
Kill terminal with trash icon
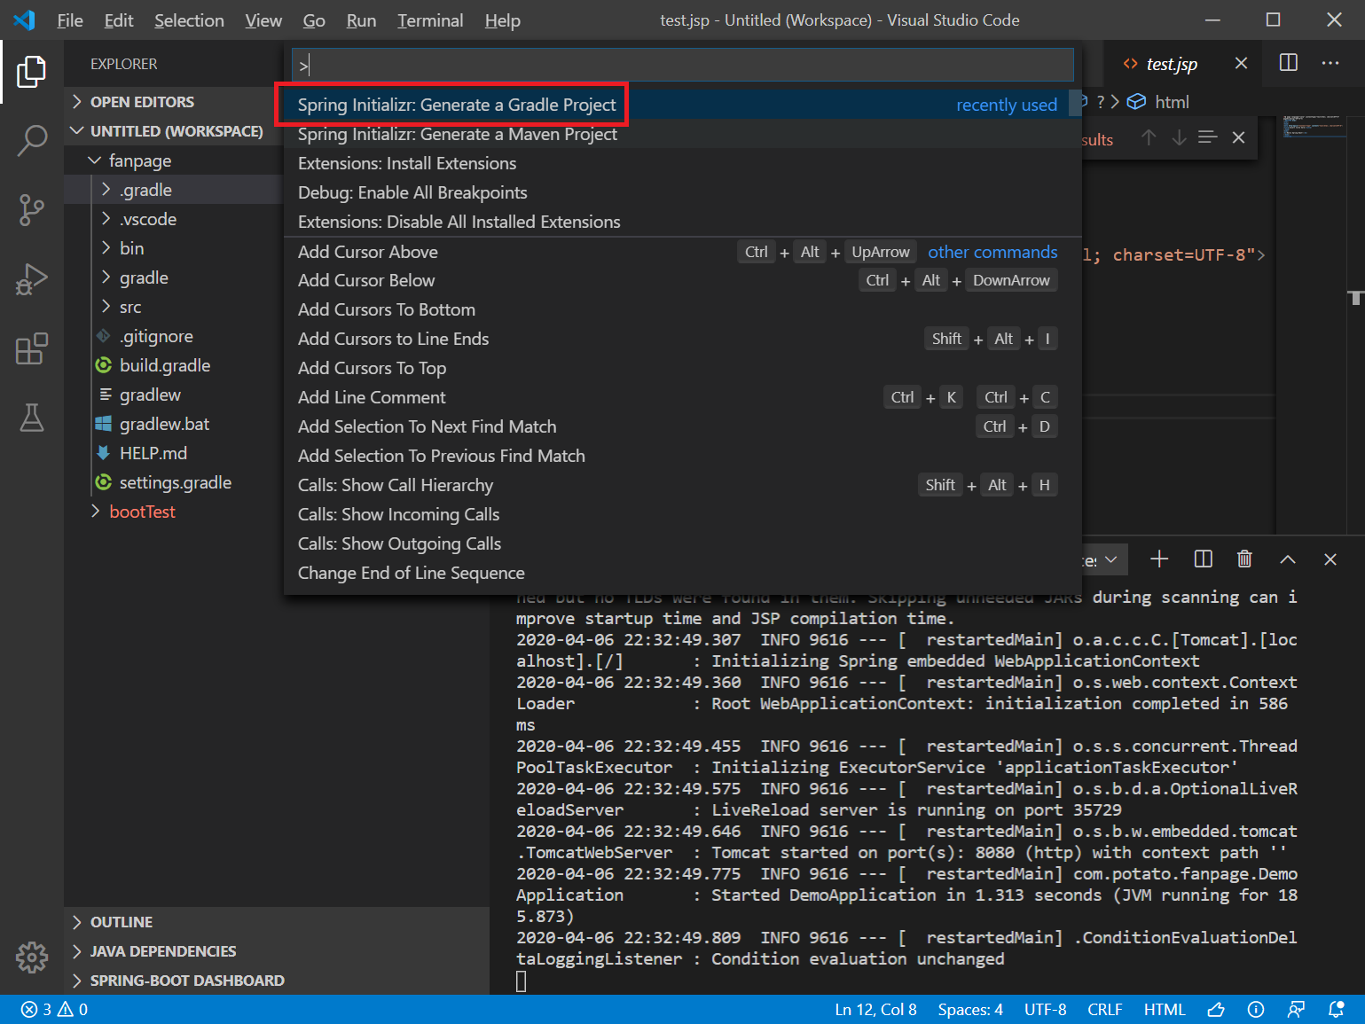point(1245,559)
